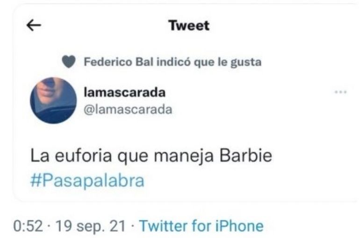Click the lips in the avatar photo
The width and height of the screenshot is (359, 238).
[x=46, y=92]
